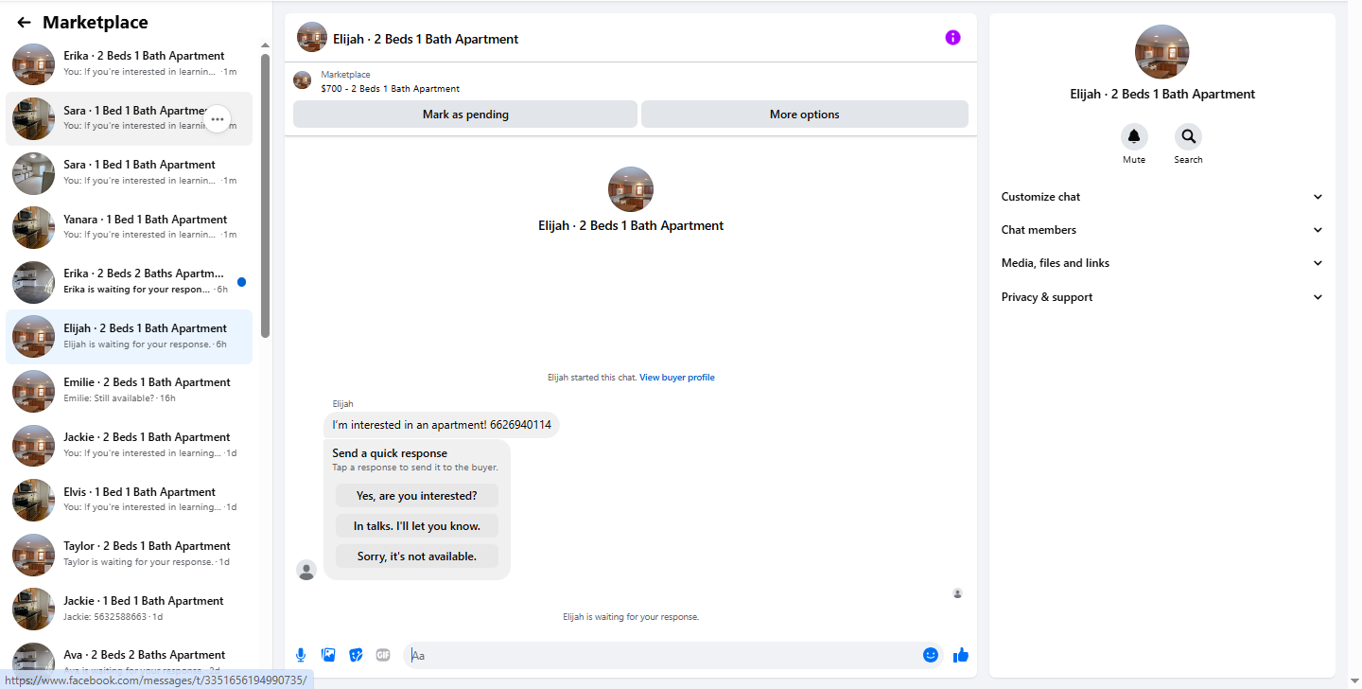The height and width of the screenshot is (689, 1362).
Task: Open Erika 2 Beds 1 Bath chat
Action: tap(130, 64)
